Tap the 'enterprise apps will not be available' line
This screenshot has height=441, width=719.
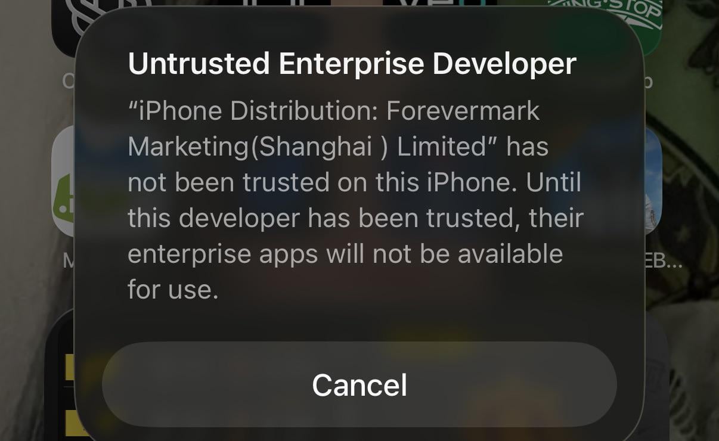(345, 254)
